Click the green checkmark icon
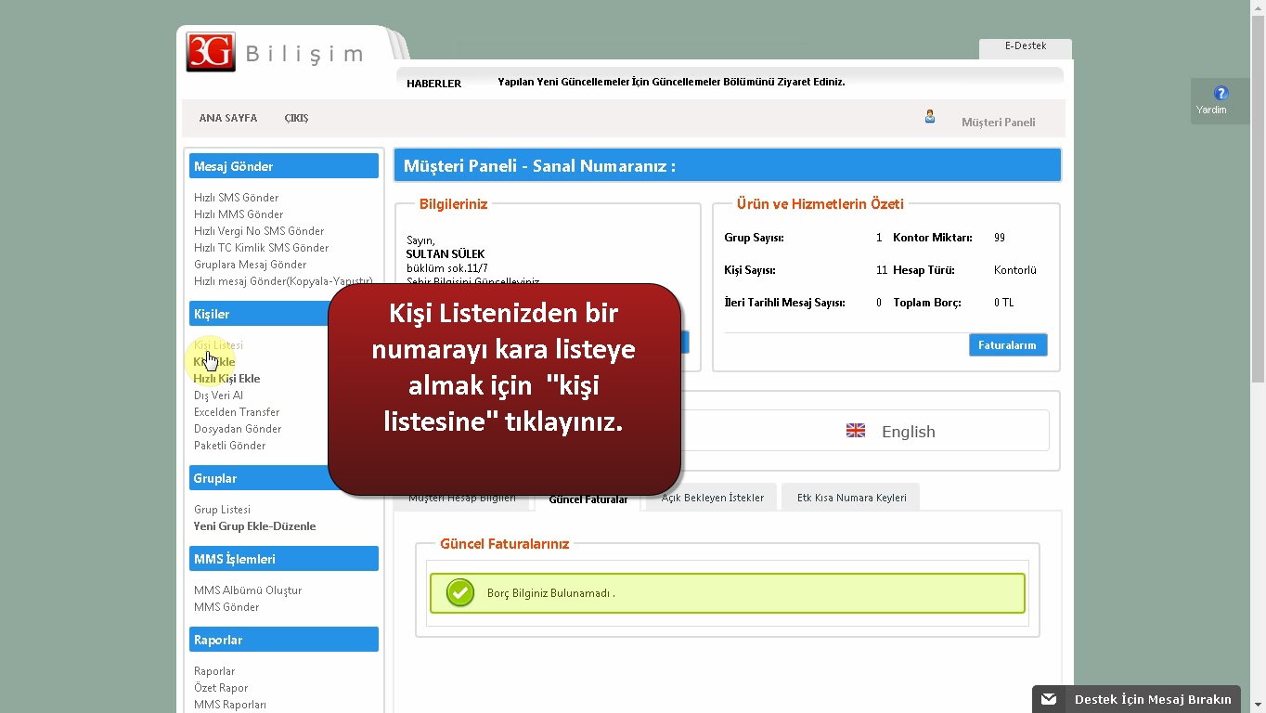The image size is (1266, 713). click(460, 592)
